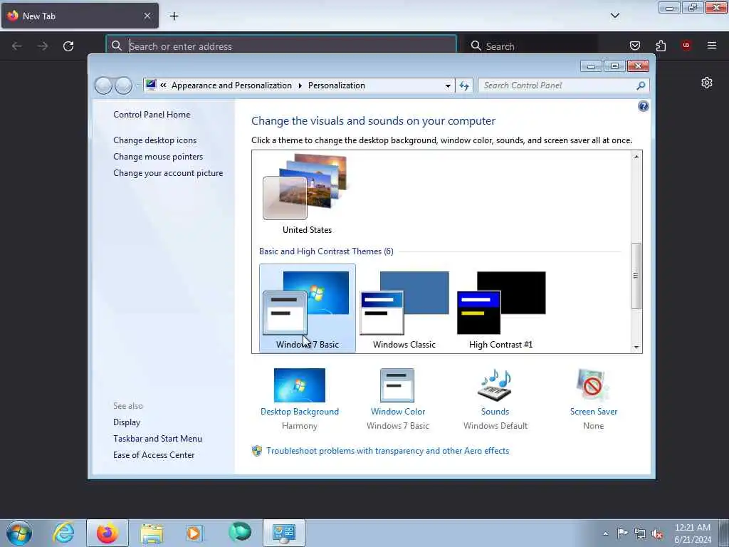Viewport: 729px width, 547px height.
Task: Click new tab page settings gear
Action: (707, 83)
